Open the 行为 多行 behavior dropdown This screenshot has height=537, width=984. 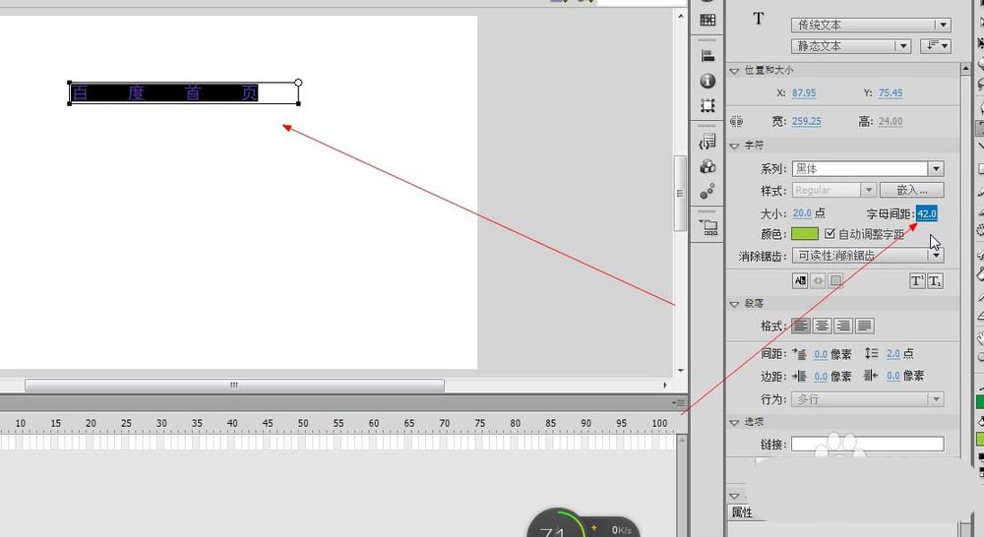pyautogui.click(x=867, y=399)
